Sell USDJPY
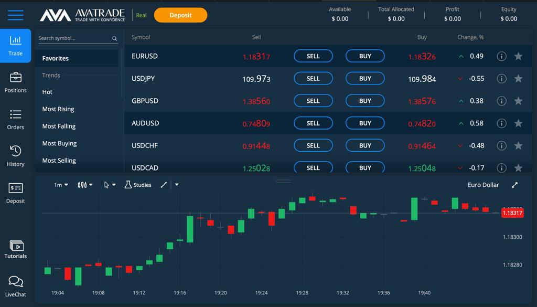Viewport: 537px width, 307px height. pos(313,79)
